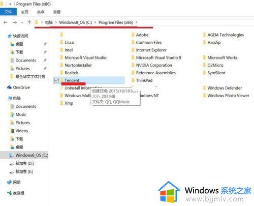Click Windows8_OS (C:) in address breadcrumb

click(x=76, y=22)
